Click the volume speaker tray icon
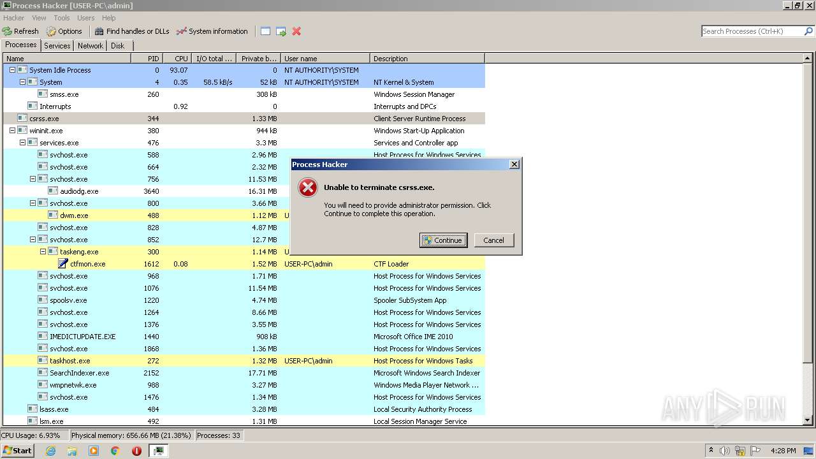Viewport: 816px width, 459px height. pyautogui.click(x=725, y=451)
